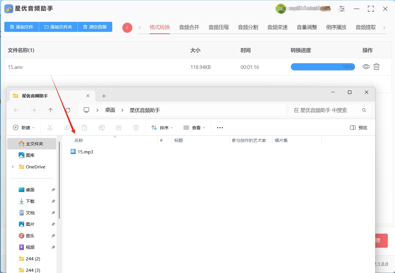Image resolution: width=395 pixels, height=273 pixels.
Task: Click 星优音频助手 in the address path
Action: click(145, 110)
